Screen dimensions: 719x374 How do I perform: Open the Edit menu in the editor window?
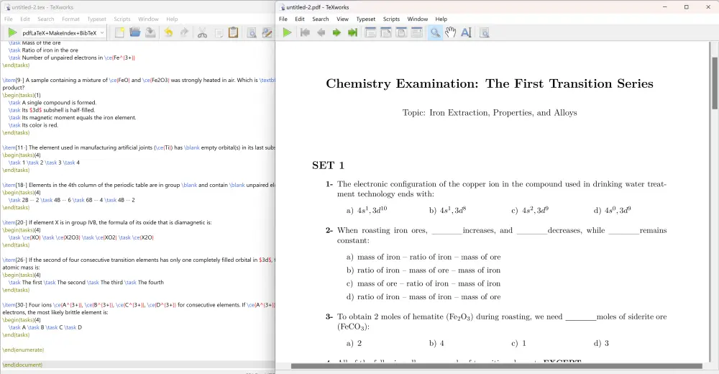[24, 19]
